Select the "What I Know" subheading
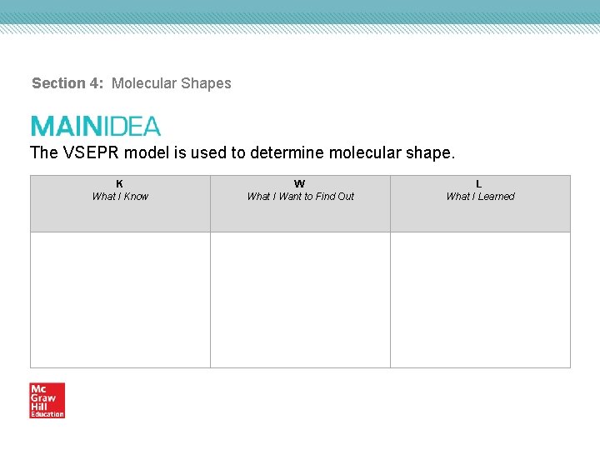 tap(120, 197)
